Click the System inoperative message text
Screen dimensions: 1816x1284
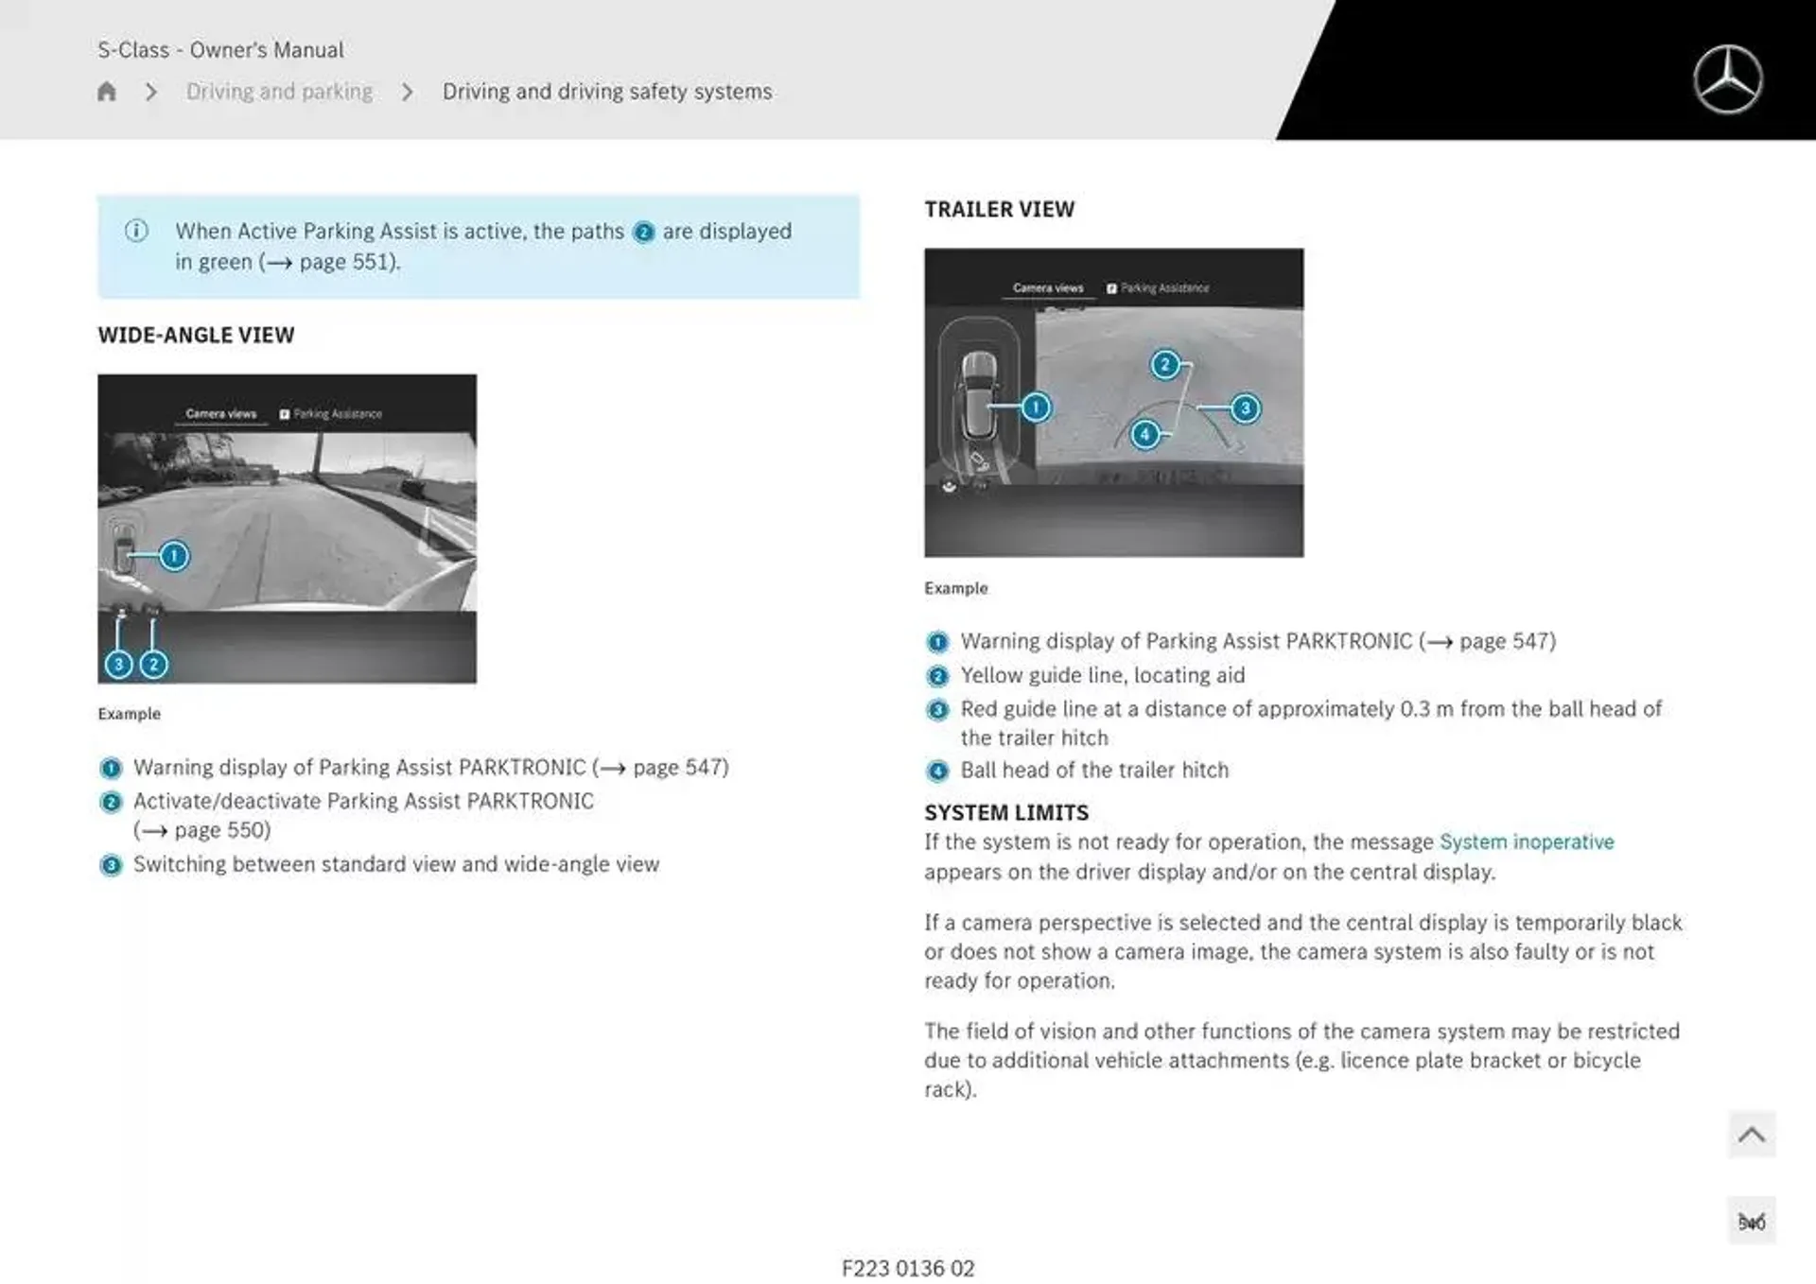pos(1527,842)
